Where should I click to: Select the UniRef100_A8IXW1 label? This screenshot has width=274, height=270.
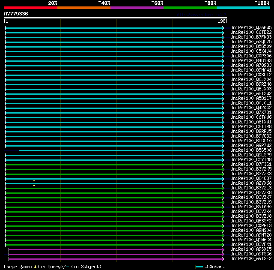click(x=251, y=122)
